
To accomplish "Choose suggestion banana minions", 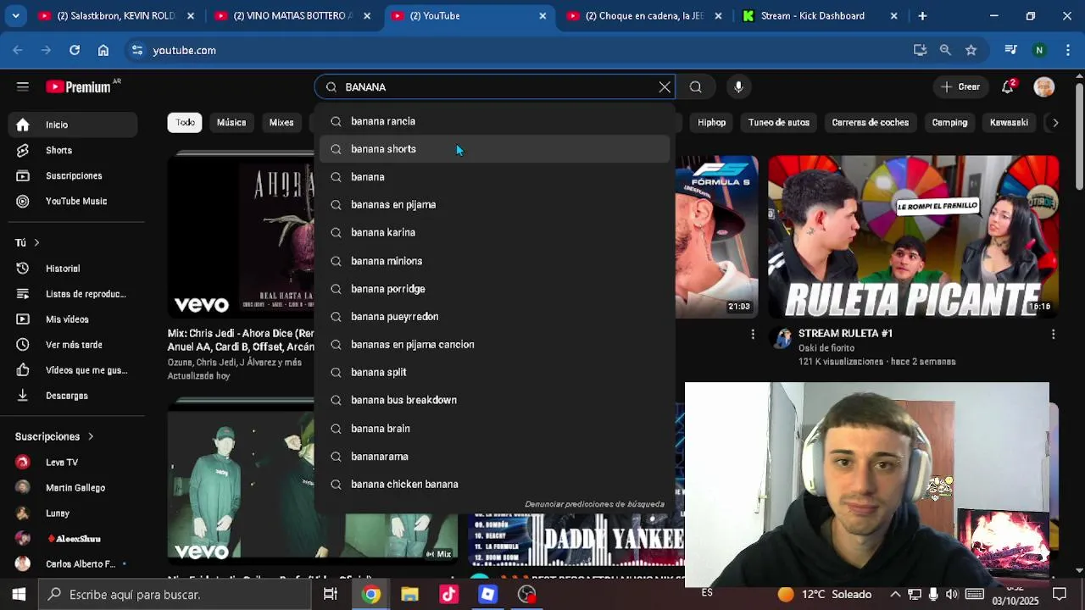I will 494,261.
